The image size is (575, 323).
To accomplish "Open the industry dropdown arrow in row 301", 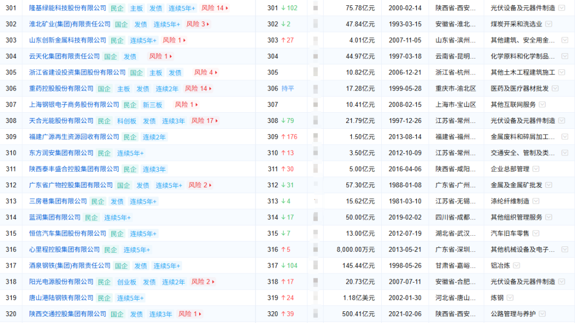I will (x=562, y=8).
